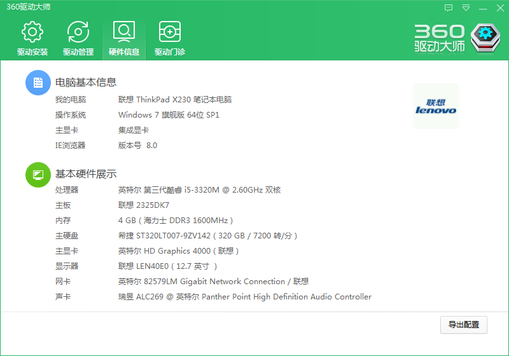Click the 显示器 label
The image size is (509, 356).
click(x=67, y=266)
